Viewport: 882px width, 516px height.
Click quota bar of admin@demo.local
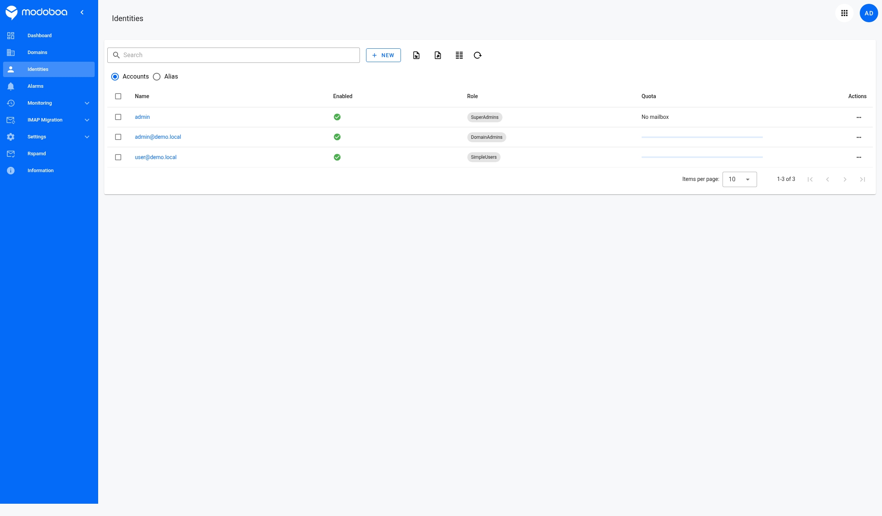(x=702, y=137)
